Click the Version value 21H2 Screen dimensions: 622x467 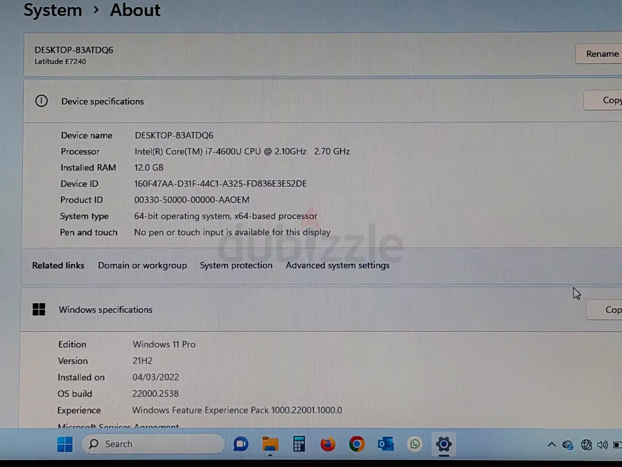(x=142, y=361)
